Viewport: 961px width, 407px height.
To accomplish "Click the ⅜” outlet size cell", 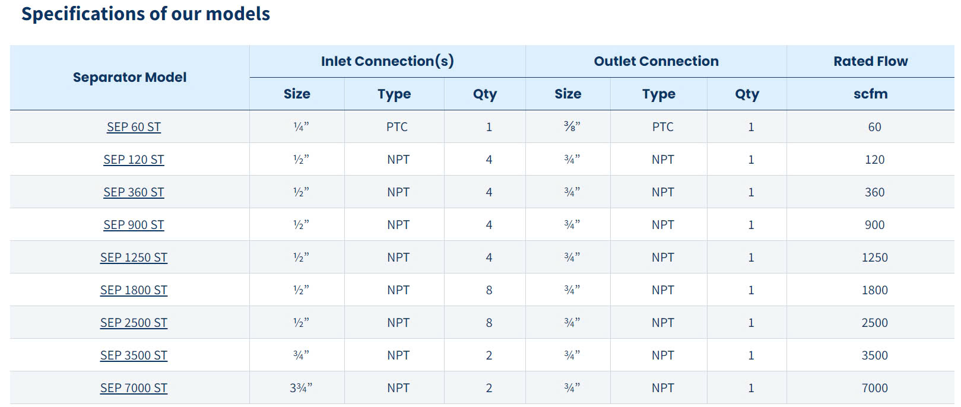I will [572, 127].
